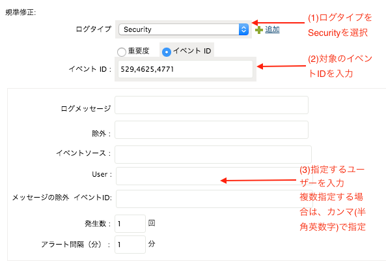
Task: Click the イベントソース label
Action: coord(83,153)
